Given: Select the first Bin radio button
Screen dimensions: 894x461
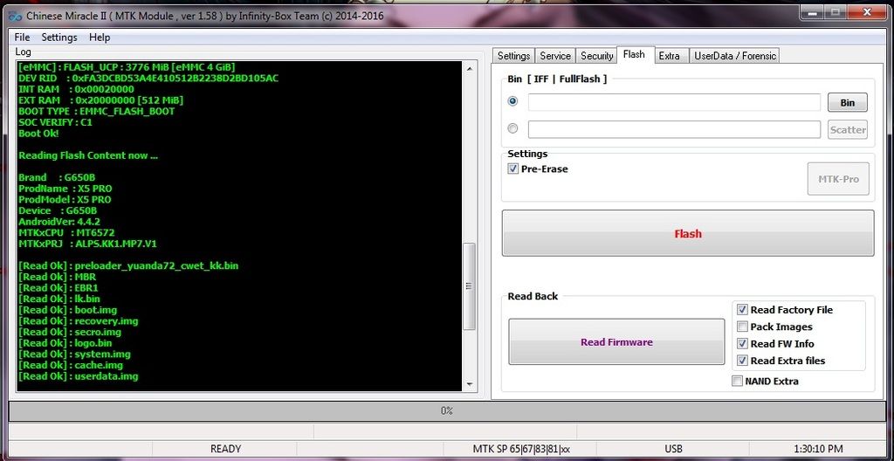Looking at the screenshot, I should (512, 101).
